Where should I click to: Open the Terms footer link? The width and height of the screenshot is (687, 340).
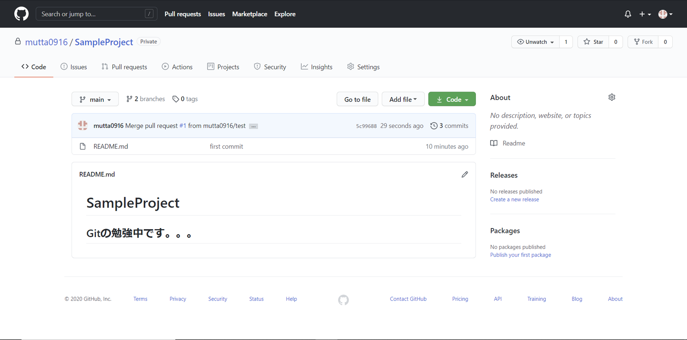coord(140,299)
